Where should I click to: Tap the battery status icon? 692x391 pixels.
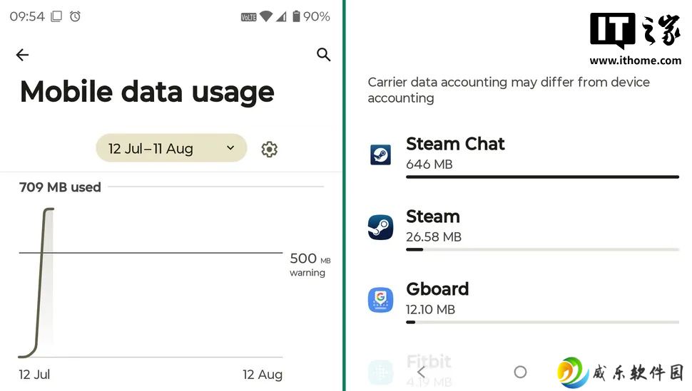297,16
